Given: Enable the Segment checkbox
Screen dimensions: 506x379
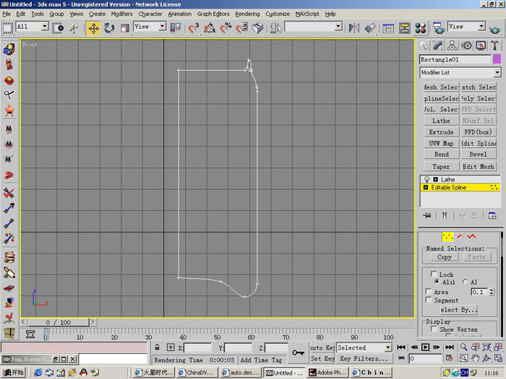Looking at the screenshot, I should point(429,300).
